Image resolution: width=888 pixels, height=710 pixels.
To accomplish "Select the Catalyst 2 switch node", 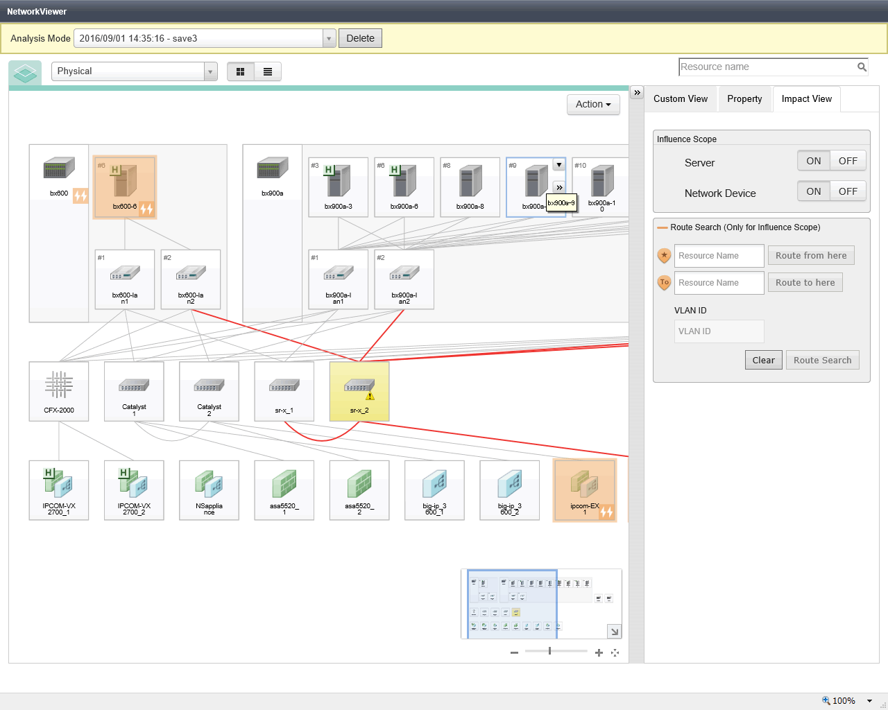I will (209, 391).
